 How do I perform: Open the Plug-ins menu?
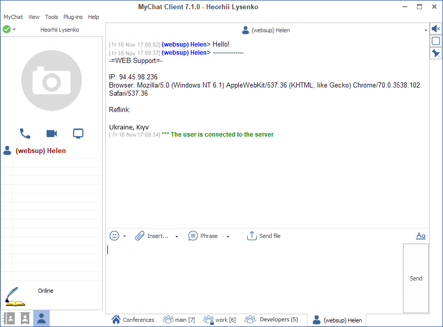click(x=73, y=17)
